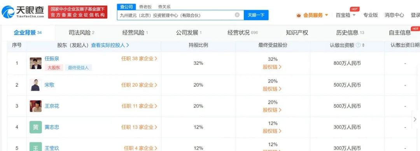Expand the 会员服务 dropdown
Image resolution: width=420 pixels, height=151 pixels.
pos(326,15)
